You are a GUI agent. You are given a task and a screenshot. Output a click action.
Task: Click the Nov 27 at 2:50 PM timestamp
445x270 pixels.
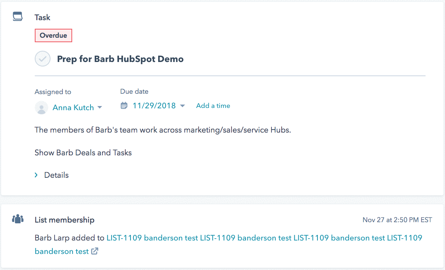coord(397,220)
